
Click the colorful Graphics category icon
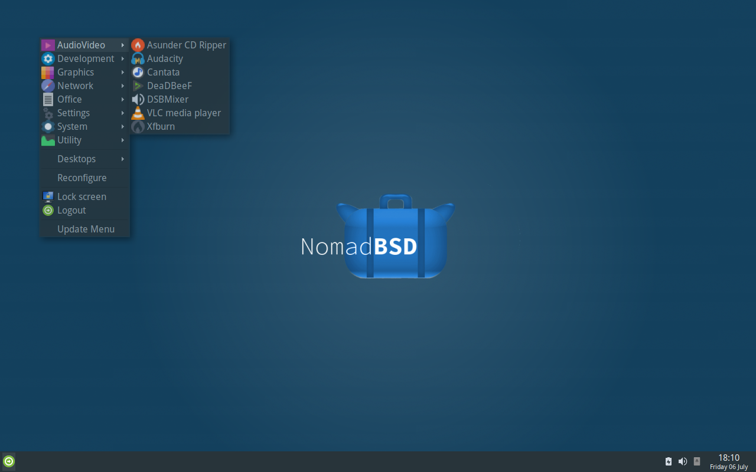click(x=48, y=72)
